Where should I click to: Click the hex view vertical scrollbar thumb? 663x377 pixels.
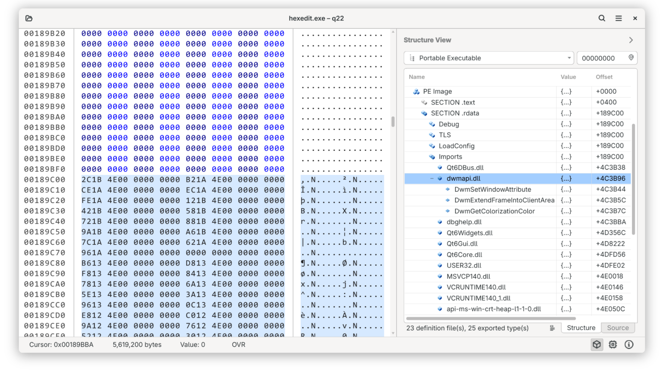393,122
